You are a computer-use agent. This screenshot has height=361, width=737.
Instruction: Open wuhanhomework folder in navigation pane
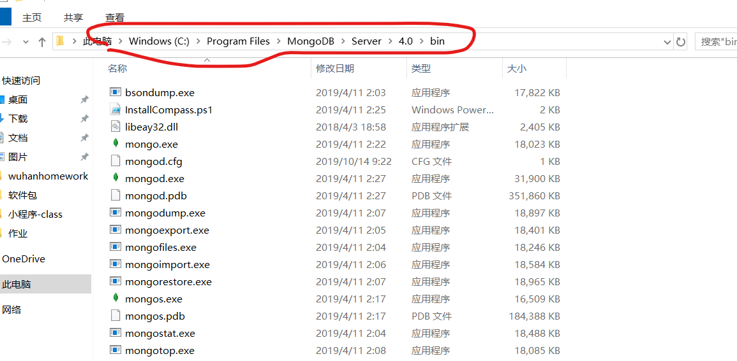48,176
